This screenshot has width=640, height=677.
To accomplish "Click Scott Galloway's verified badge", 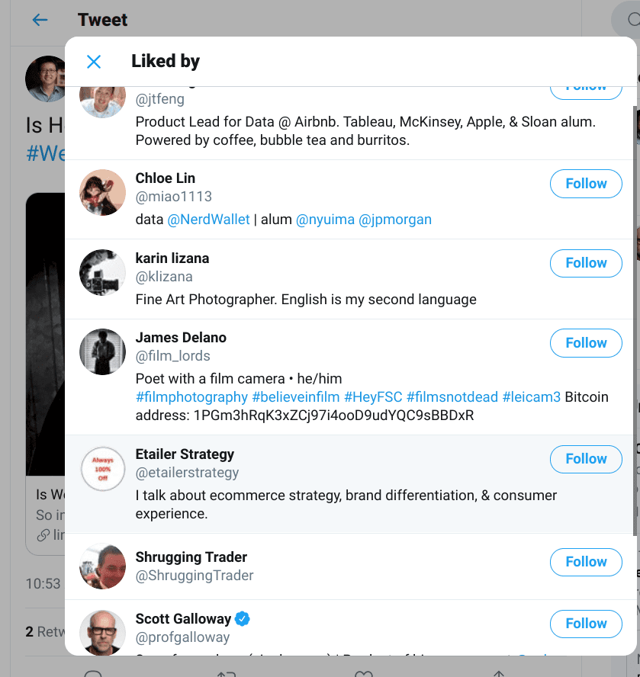I will (x=243, y=618).
